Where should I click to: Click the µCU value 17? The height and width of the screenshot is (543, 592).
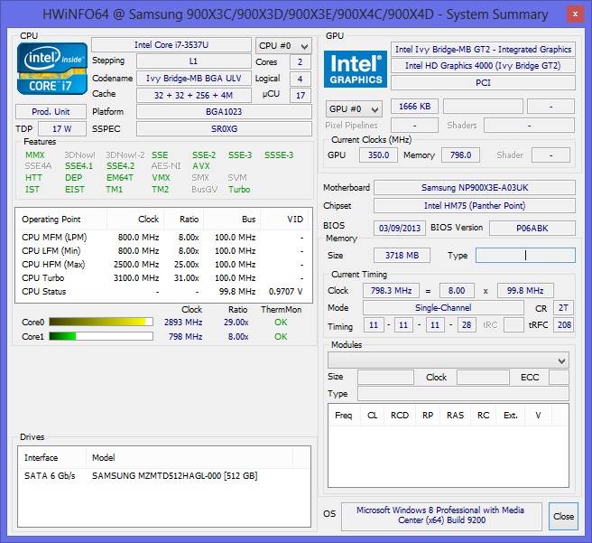301,95
